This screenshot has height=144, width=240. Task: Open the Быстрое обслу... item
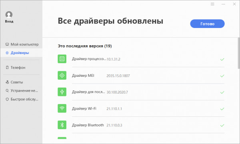point(21,99)
